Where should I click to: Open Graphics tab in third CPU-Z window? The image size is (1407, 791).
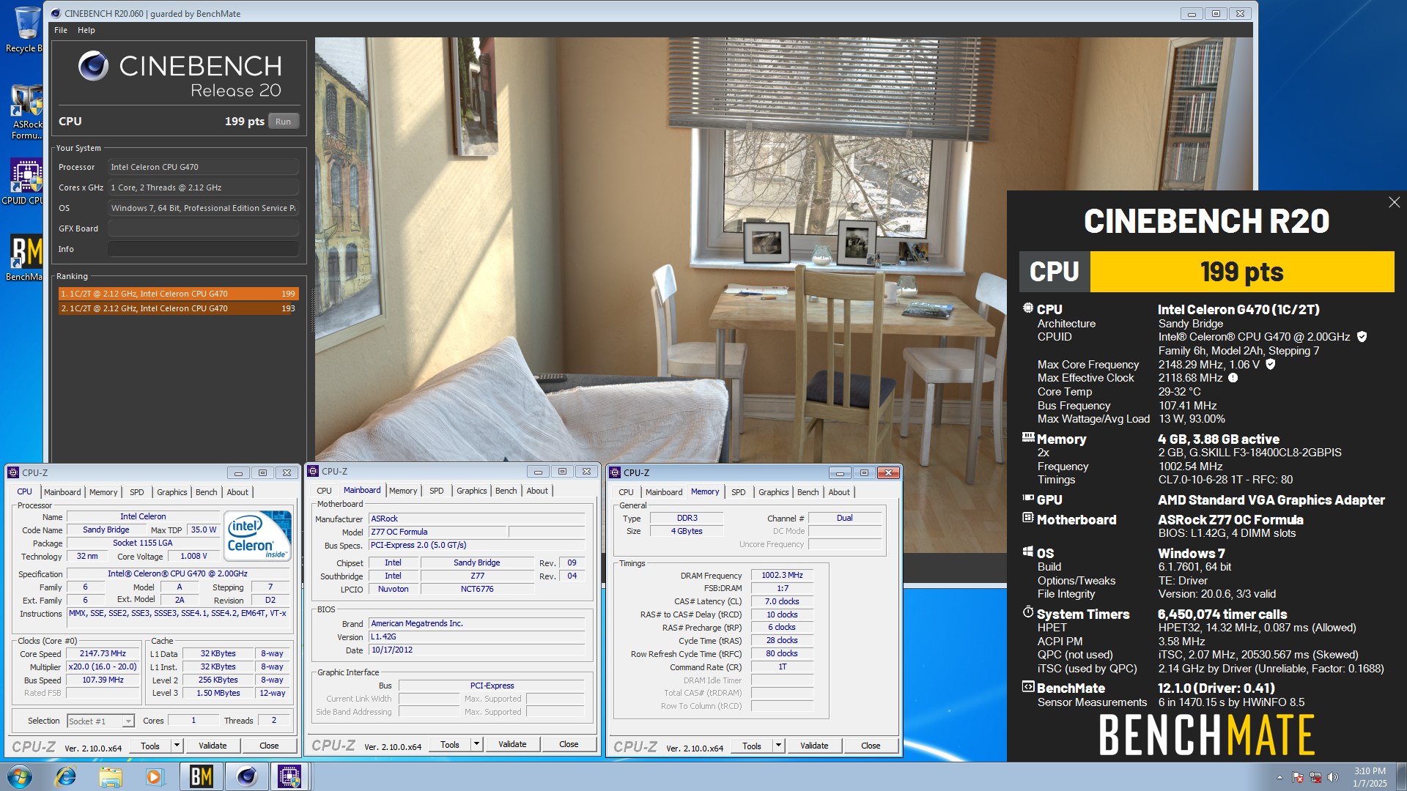(774, 492)
